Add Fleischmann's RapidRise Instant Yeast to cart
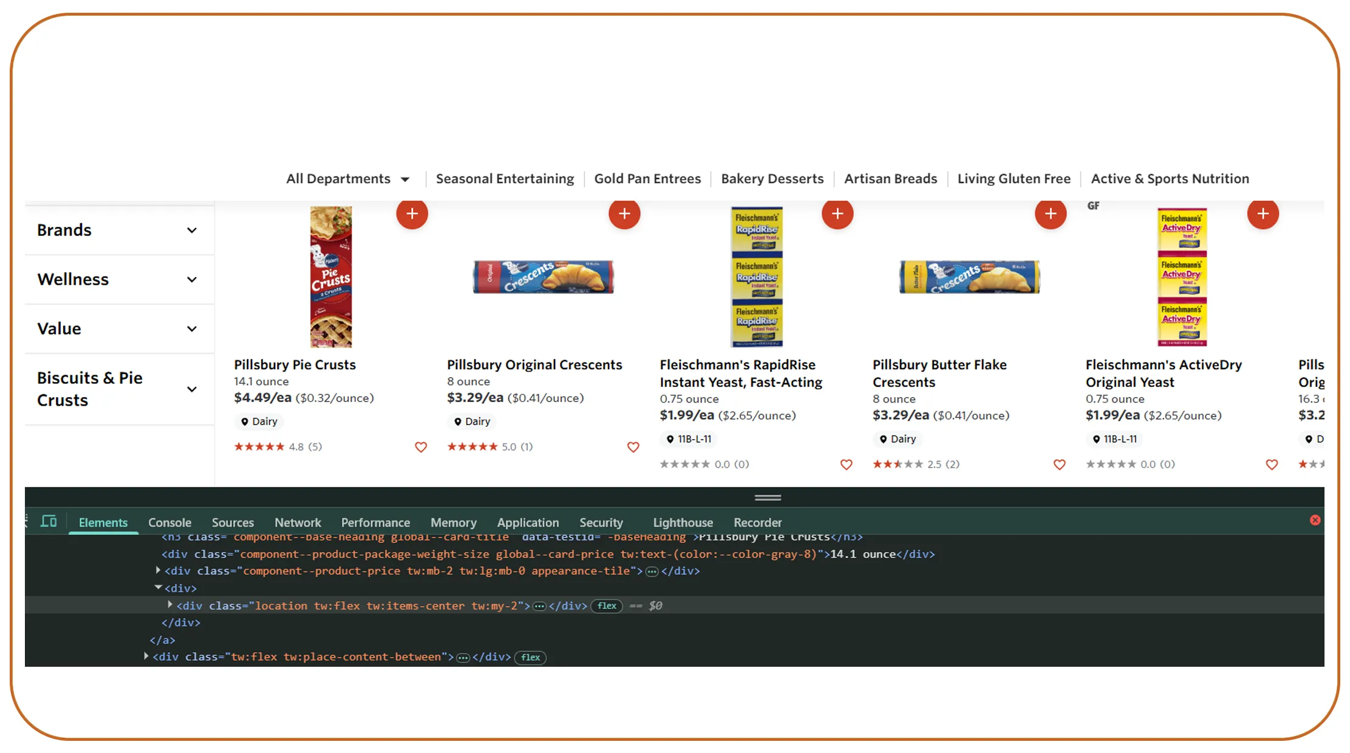Screen dimensions: 1350x753 pos(837,214)
